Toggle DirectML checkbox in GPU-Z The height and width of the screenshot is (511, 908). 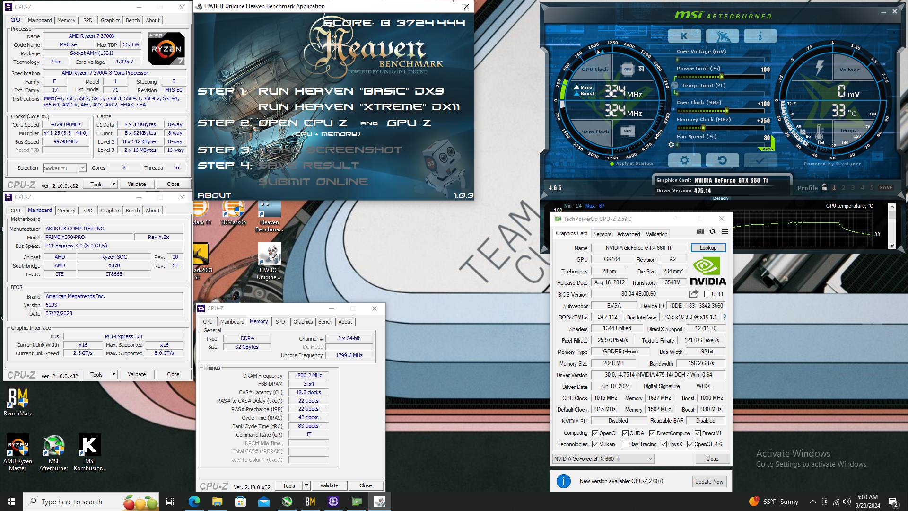click(x=698, y=433)
